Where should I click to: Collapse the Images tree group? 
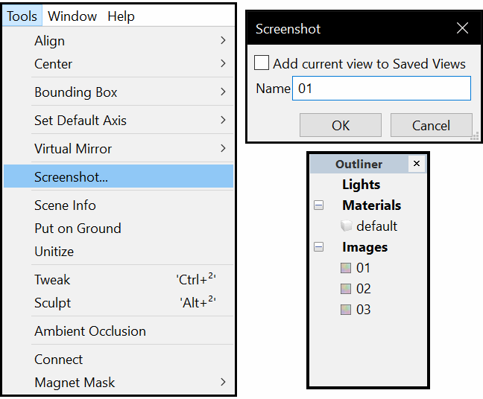pos(320,247)
